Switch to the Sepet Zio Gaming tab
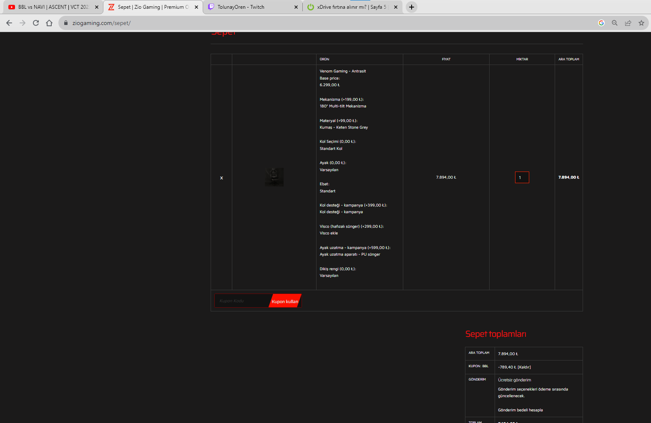Image resolution: width=651 pixels, height=423 pixels. point(153,7)
